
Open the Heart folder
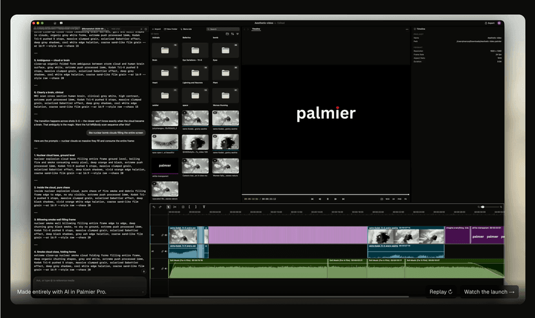(165, 73)
